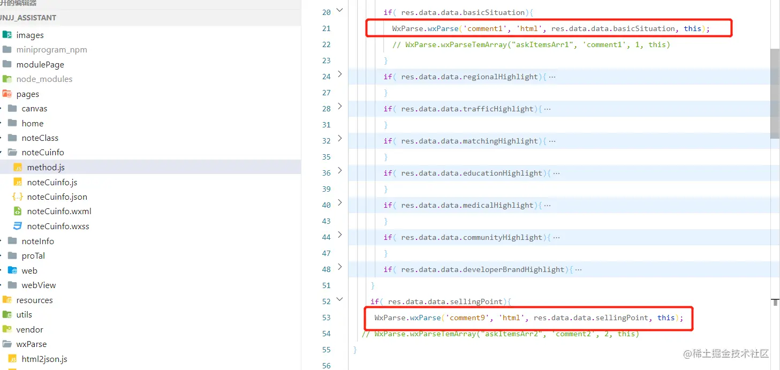The width and height of the screenshot is (780, 370).
Task: Expand folded developerBrandHighlight block at line 48
Action: coord(339,267)
